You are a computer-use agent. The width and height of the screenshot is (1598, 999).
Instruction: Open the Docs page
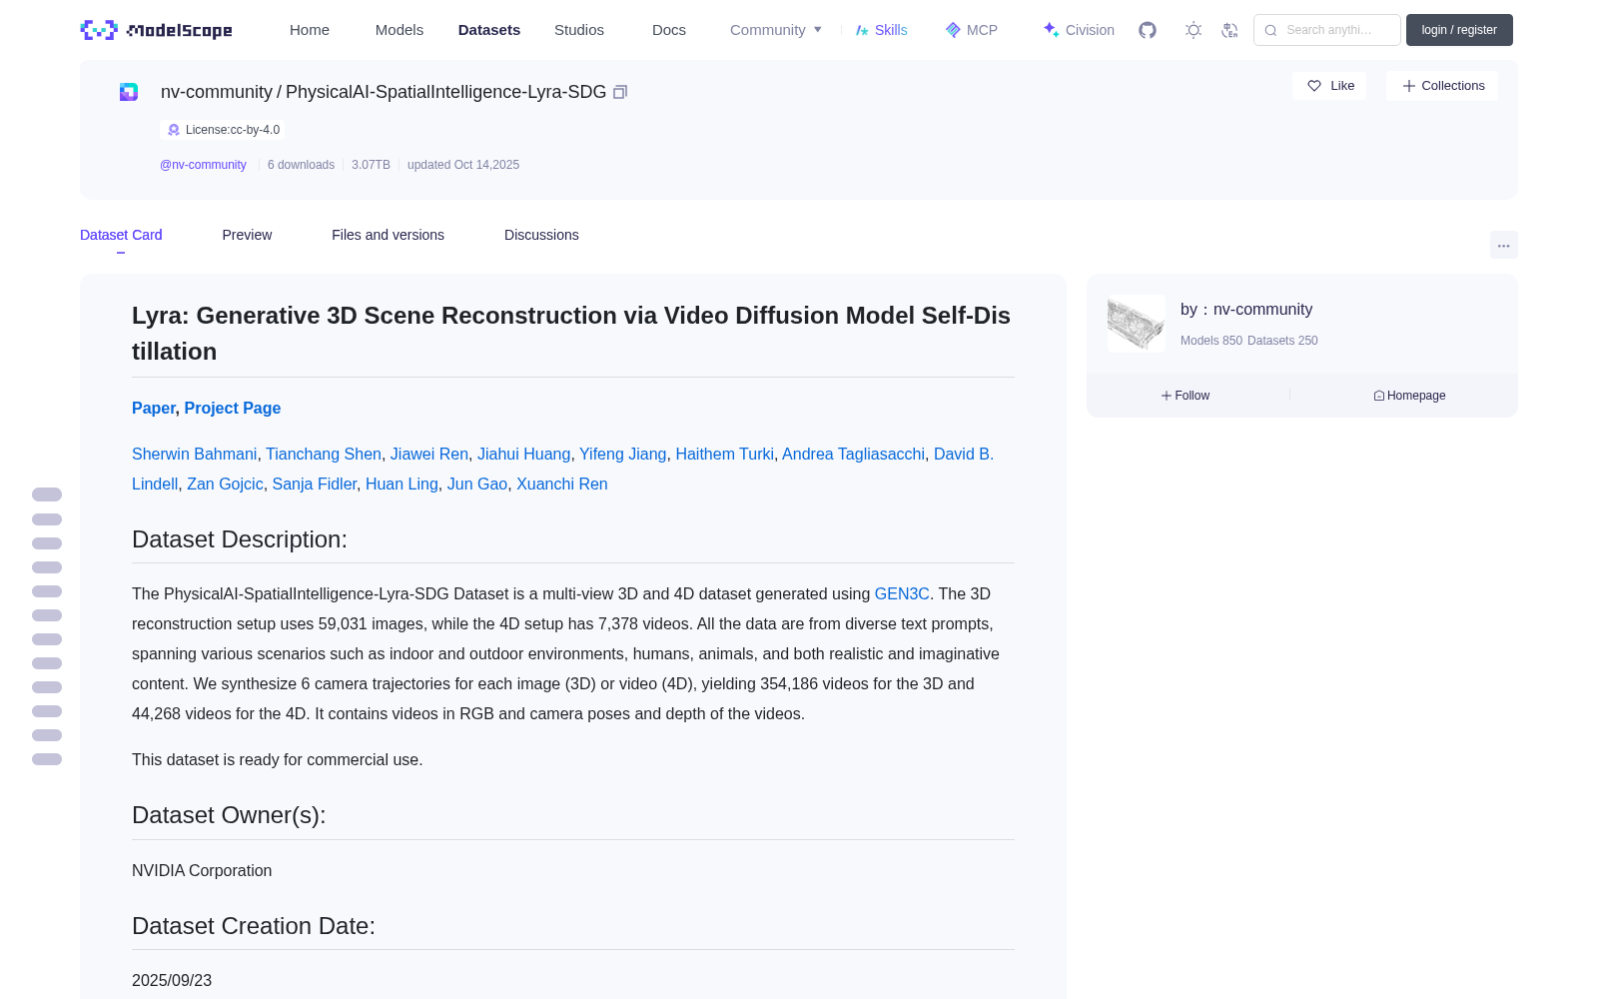[669, 30]
